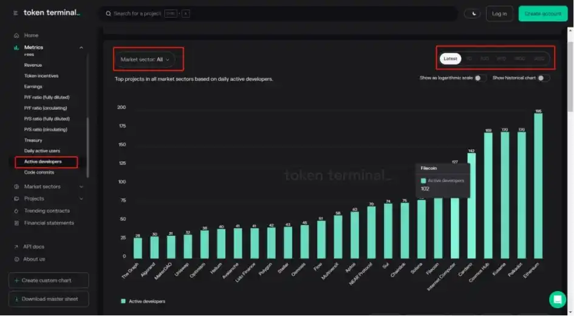The image size is (574, 316).
Task: Click the Uniswap bar in the chart
Action: [x=188, y=246]
